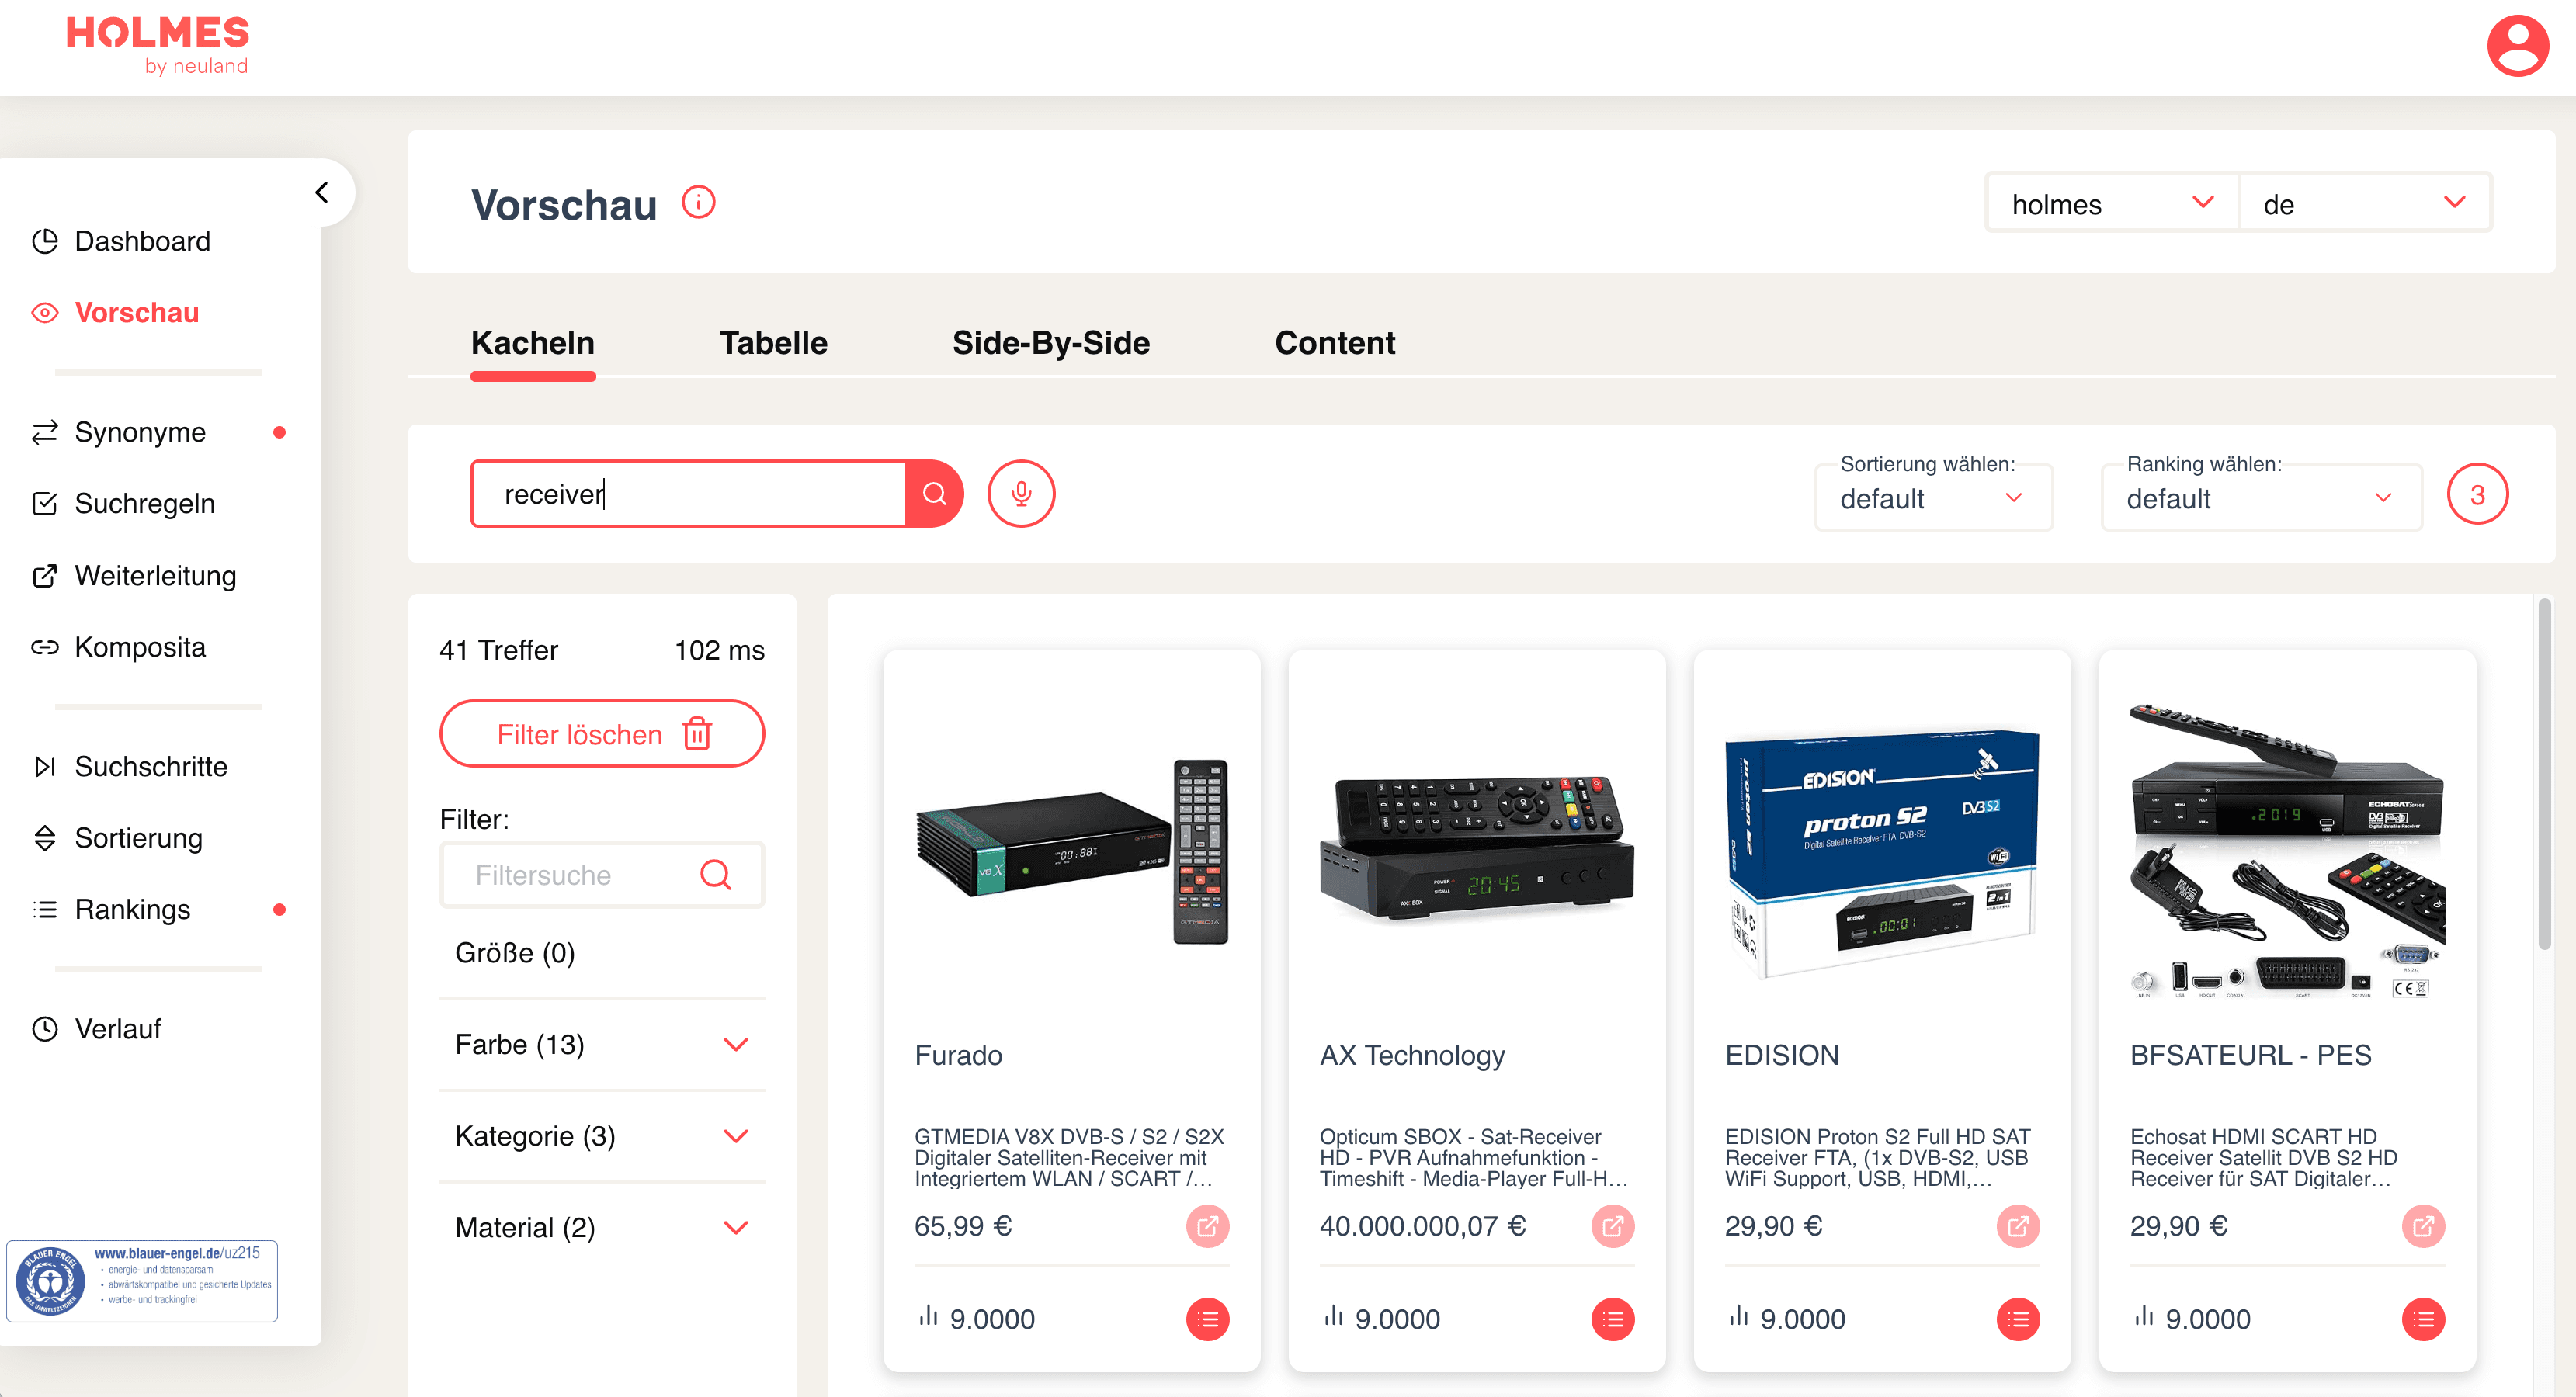
Task: Click the voice search microphone icon
Action: point(1021,494)
